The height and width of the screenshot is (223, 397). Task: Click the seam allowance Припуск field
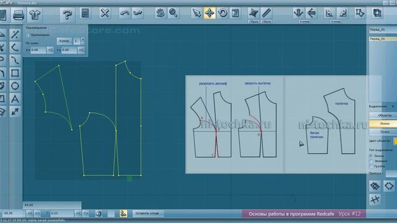click(x=391, y=173)
